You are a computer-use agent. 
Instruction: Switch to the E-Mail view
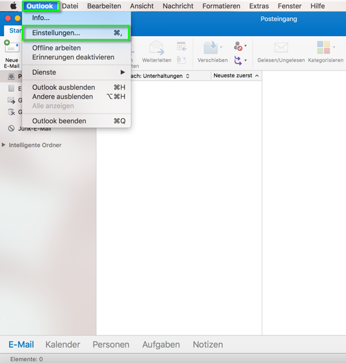(x=21, y=345)
